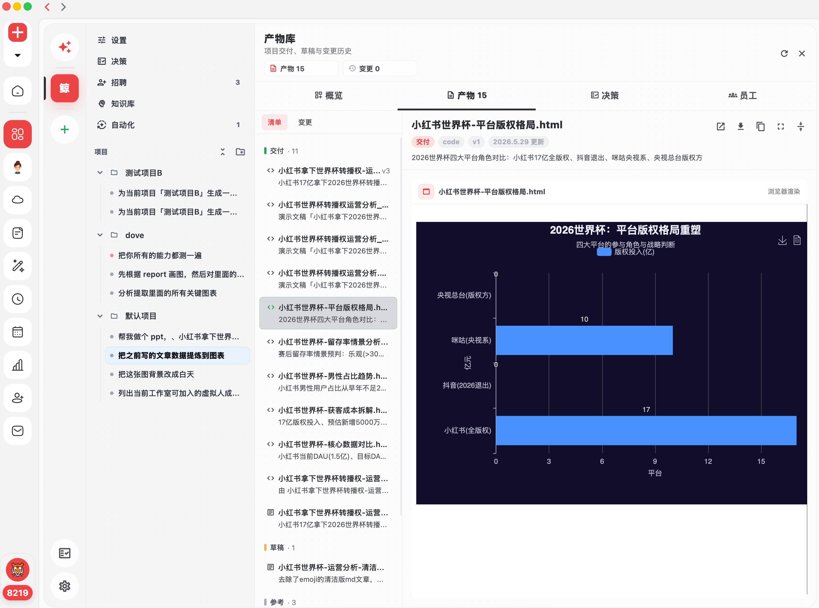Image resolution: width=819 pixels, height=608 pixels.
Task: Open 小红书世界杯-男性占比趋势 item
Action: [x=328, y=382]
